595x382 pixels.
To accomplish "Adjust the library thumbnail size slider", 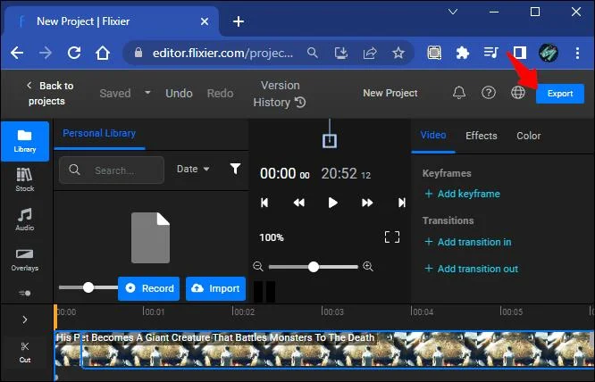I will [88, 287].
